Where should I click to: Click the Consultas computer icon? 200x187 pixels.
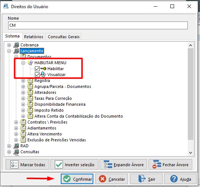pos(16,152)
